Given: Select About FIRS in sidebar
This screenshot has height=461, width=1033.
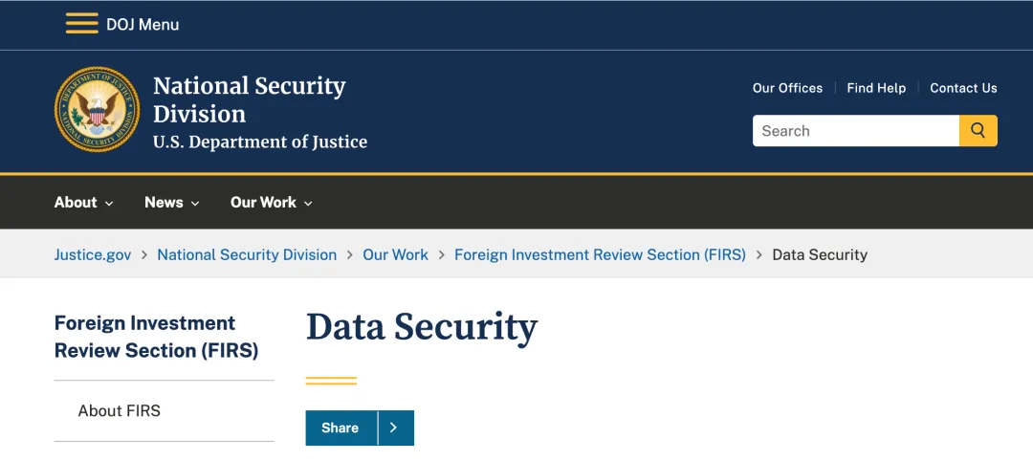Looking at the screenshot, I should [x=120, y=411].
